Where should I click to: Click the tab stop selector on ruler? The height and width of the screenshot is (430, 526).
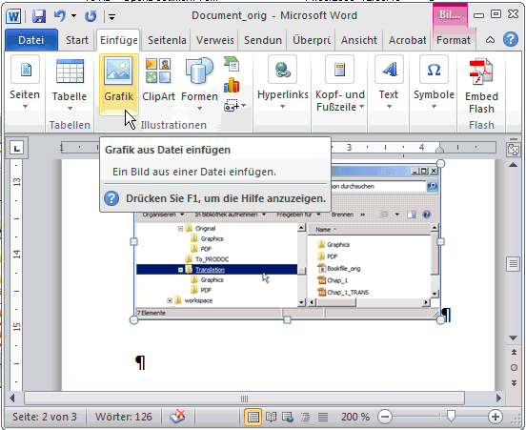pos(17,148)
